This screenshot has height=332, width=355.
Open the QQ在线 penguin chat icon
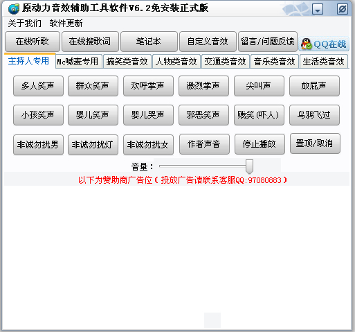[x=324, y=44]
